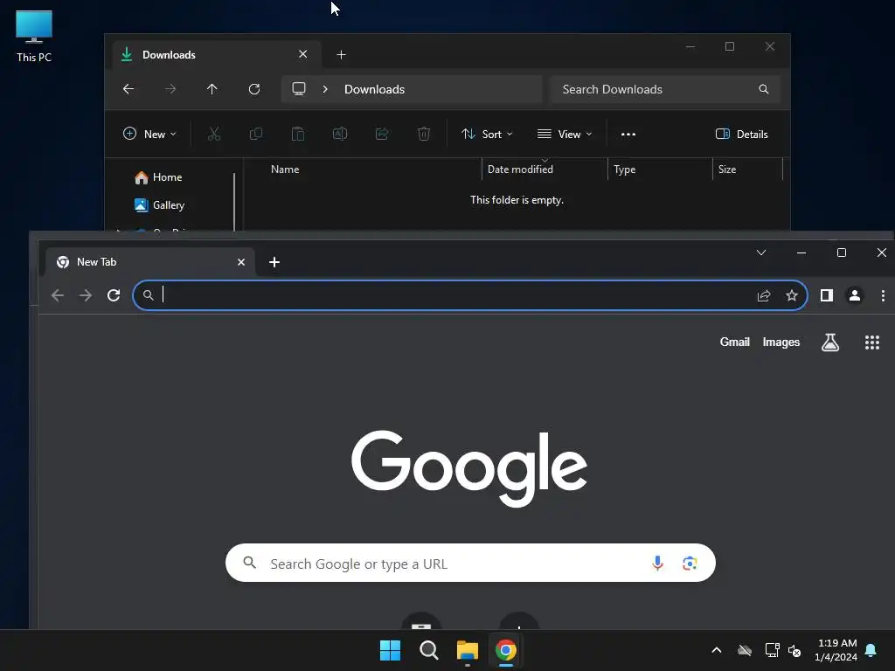Click the search magnifier in Search Downloads box
Screen dimensions: 895x671
[763, 89]
